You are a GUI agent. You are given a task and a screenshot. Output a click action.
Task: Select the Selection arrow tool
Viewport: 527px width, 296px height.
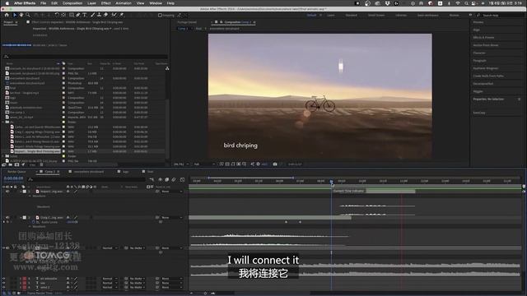pyautogui.click(x=15, y=15)
